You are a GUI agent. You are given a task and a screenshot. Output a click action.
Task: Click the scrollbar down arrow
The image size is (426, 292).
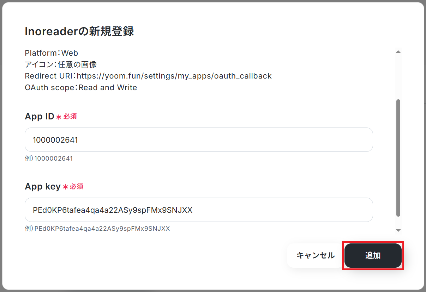pyautogui.click(x=398, y=230)
